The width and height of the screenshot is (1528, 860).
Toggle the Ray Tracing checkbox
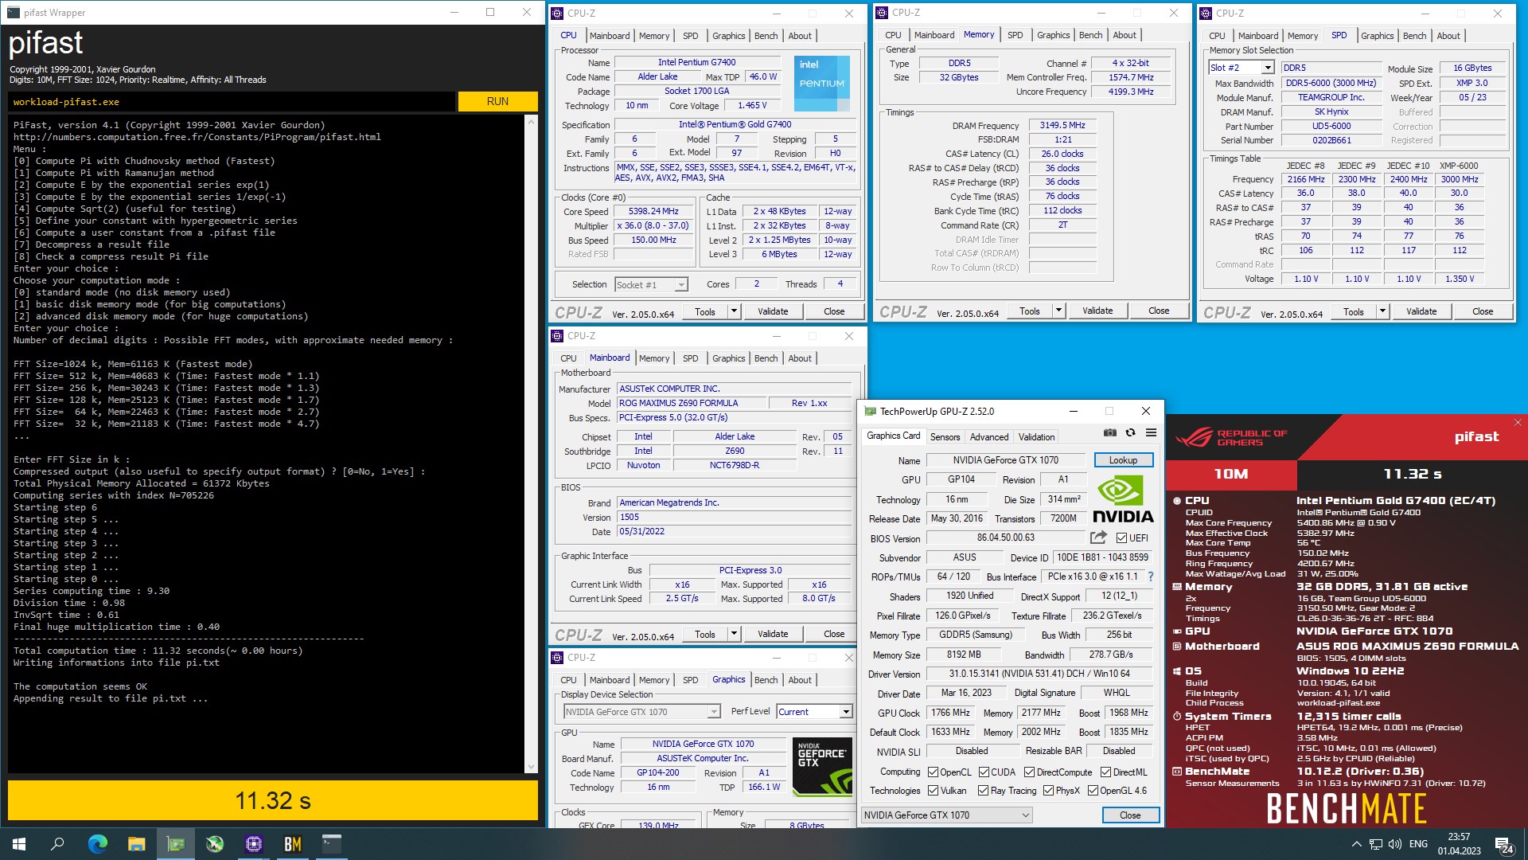coord(983,791)
